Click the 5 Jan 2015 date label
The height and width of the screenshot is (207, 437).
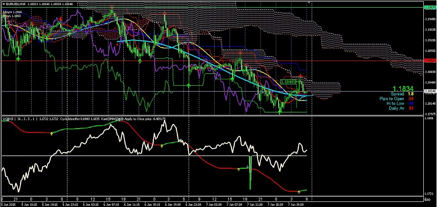(9, 204)
